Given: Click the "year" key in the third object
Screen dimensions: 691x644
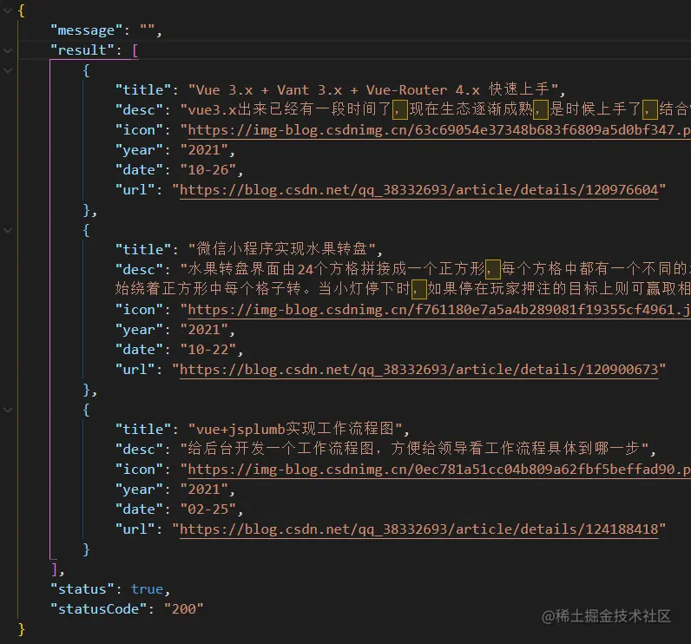Looking at the screenshot, I should point(139,490).
